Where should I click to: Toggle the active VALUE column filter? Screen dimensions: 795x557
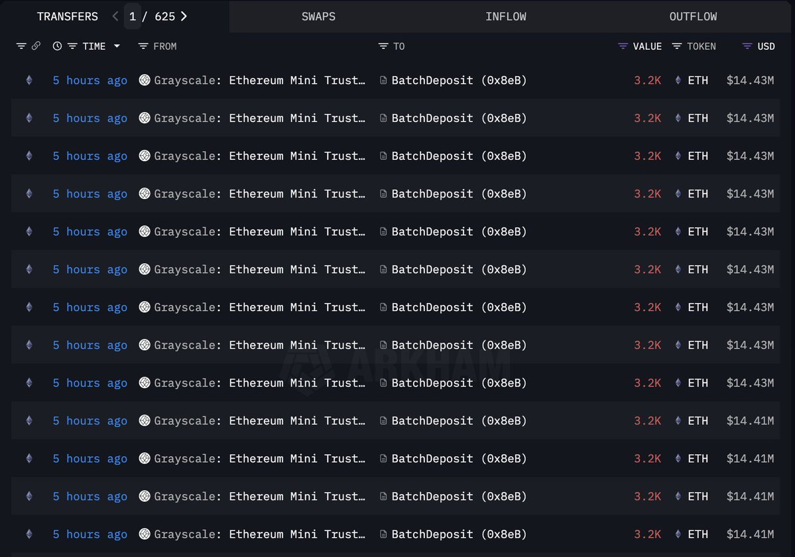[x=622, y=46]
